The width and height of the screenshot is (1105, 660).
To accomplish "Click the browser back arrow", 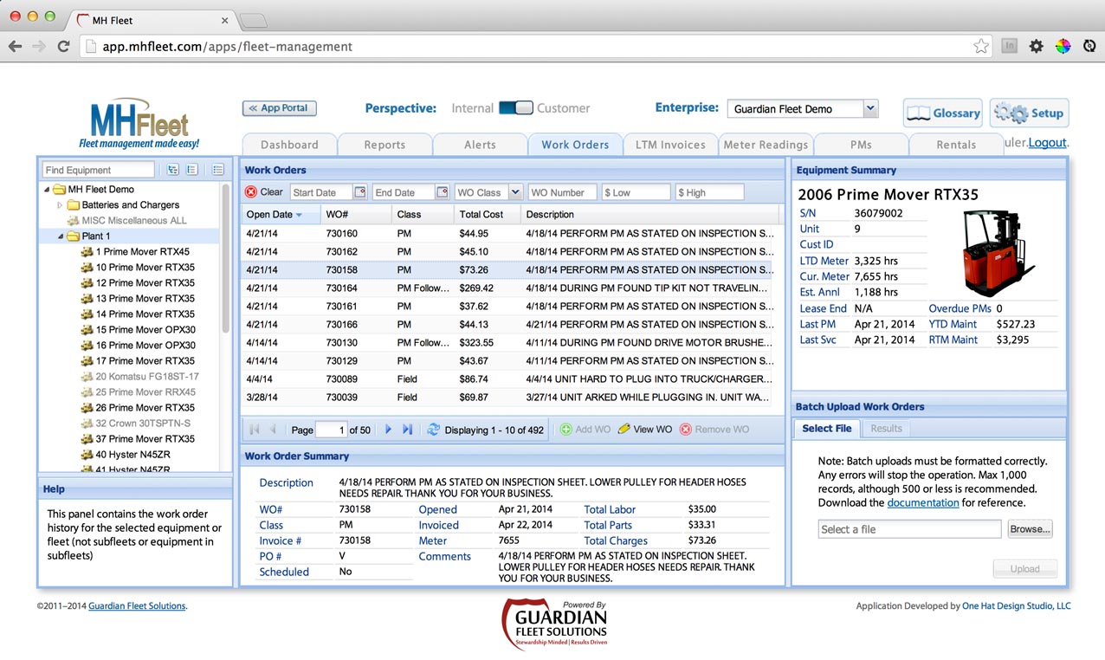I will 16,46.
